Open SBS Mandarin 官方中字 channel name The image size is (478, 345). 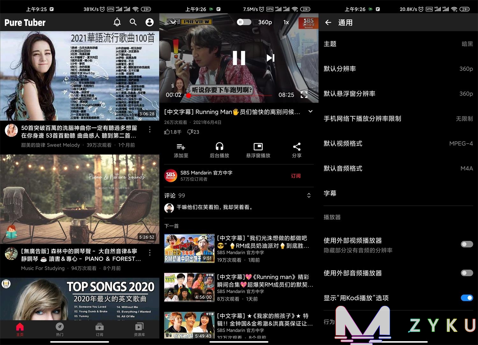click(206, 173)
